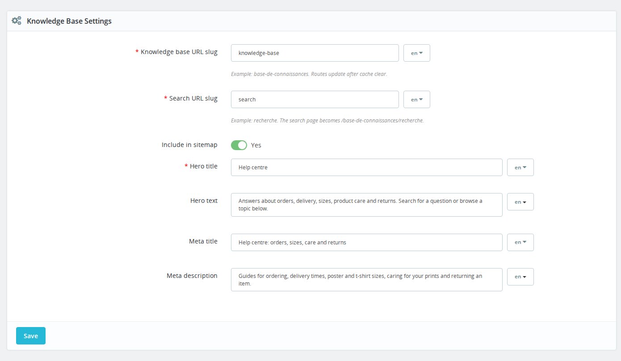Click hint text 'Routes update after cache clear'

click(349, 74)
